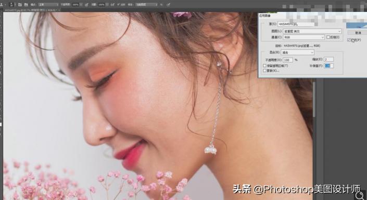367x200 pixels.
Task: Toggle the Clone Source panel icon
Action: [26, 5]
